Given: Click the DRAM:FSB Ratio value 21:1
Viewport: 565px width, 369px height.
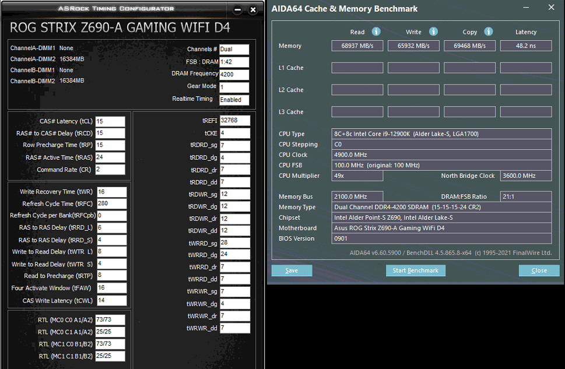Looking at the screenshot, I should point(526,196).
